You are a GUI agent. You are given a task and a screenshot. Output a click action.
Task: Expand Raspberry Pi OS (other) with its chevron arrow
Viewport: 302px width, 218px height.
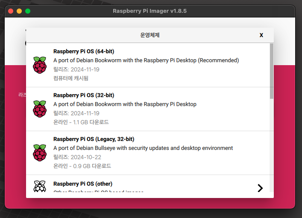(260, 188)
